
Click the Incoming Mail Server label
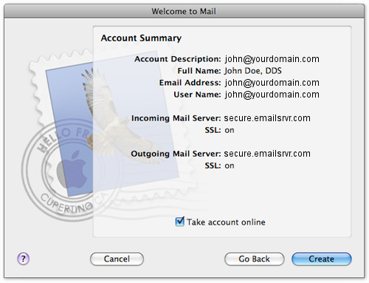[176, 118]
